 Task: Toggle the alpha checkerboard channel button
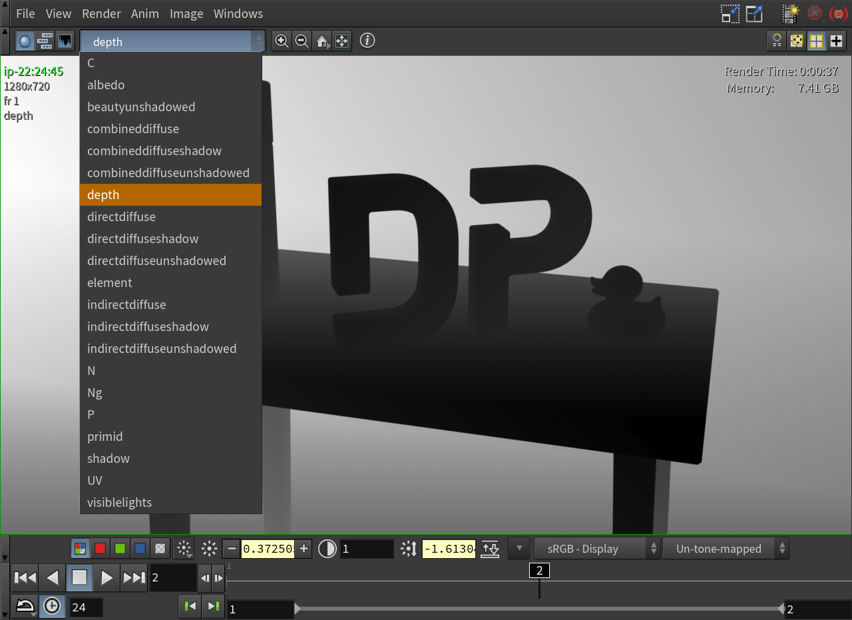tap(160, 549)
